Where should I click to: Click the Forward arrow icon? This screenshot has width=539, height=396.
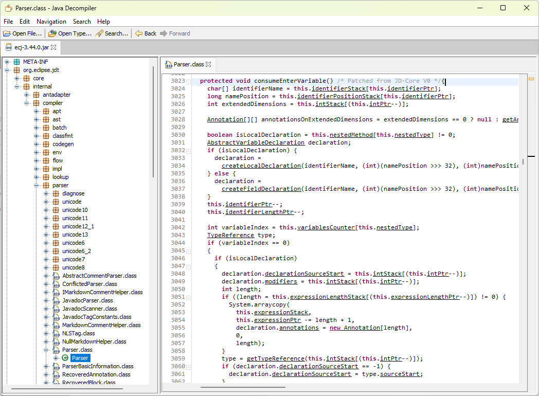(x=164, y=33)
